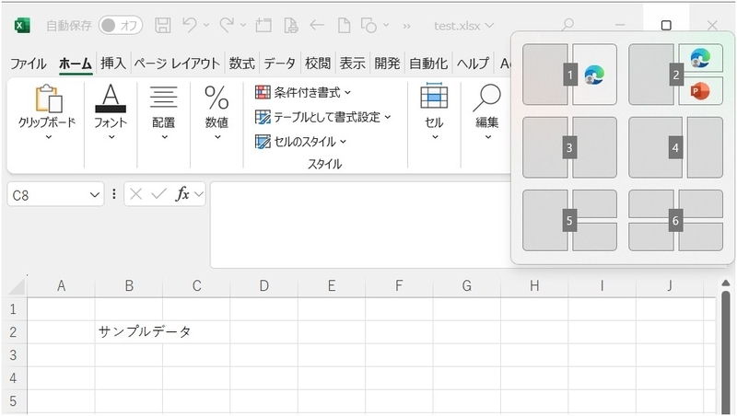Open 条件付き書式 conditional formatting menu

303,93
